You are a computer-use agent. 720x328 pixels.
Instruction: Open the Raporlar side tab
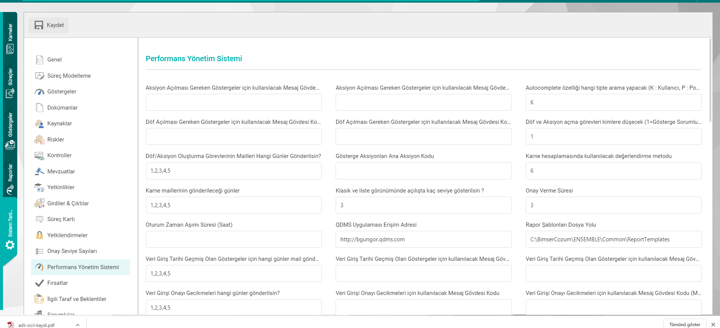pos(10,178)
